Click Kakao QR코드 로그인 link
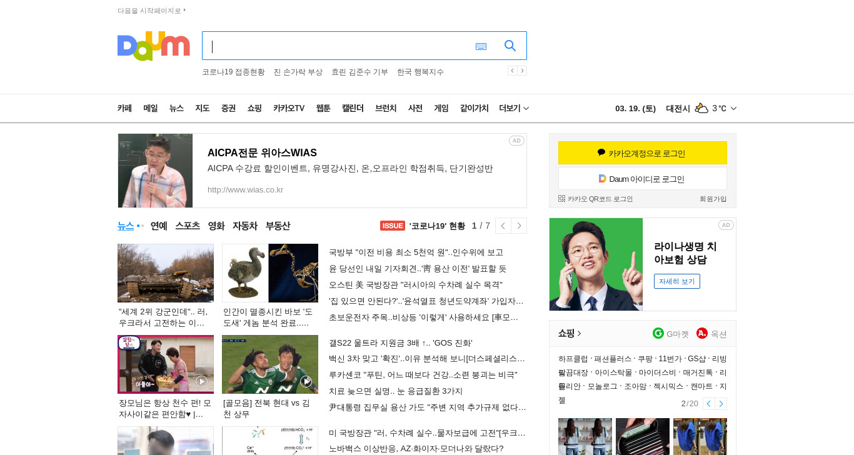Image resolution: width=854 pixels, height=455 pixels. coord(595,199)
